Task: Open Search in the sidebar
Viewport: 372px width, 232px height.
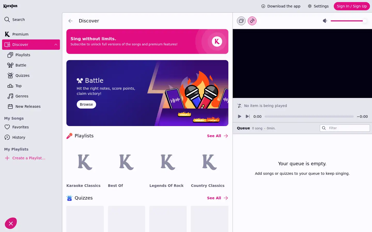Action: point(31,20)
